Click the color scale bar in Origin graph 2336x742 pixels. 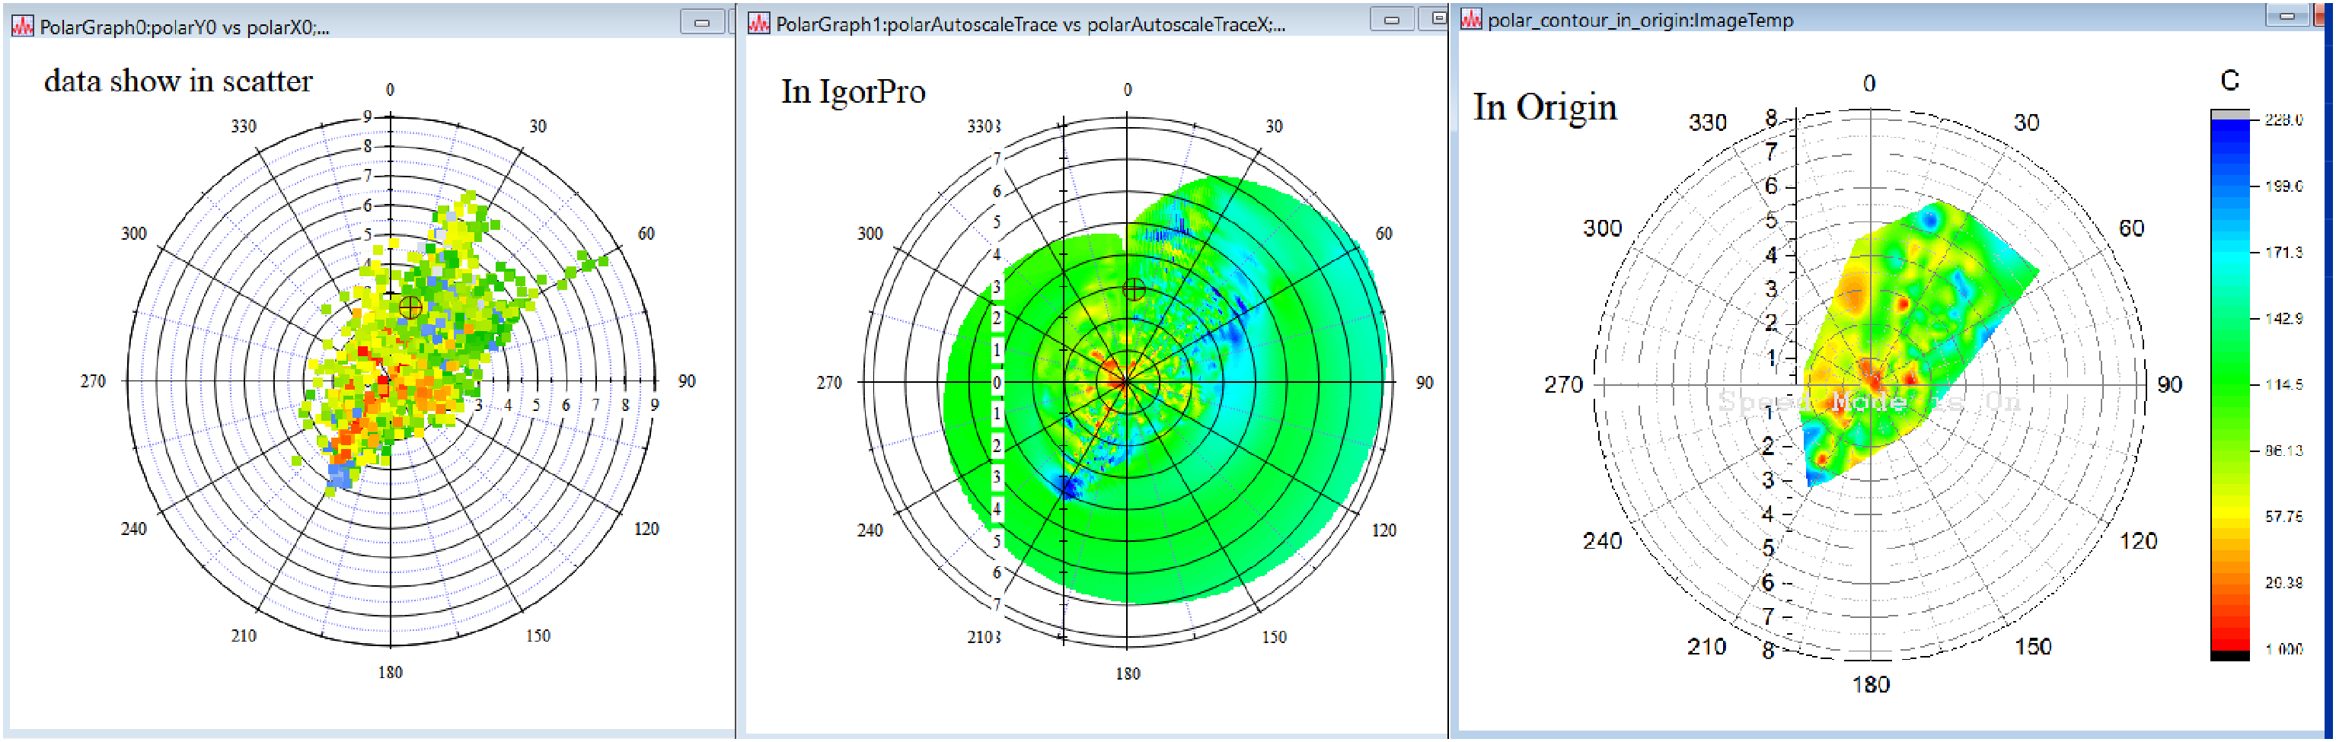click(x=2230, y=385)
